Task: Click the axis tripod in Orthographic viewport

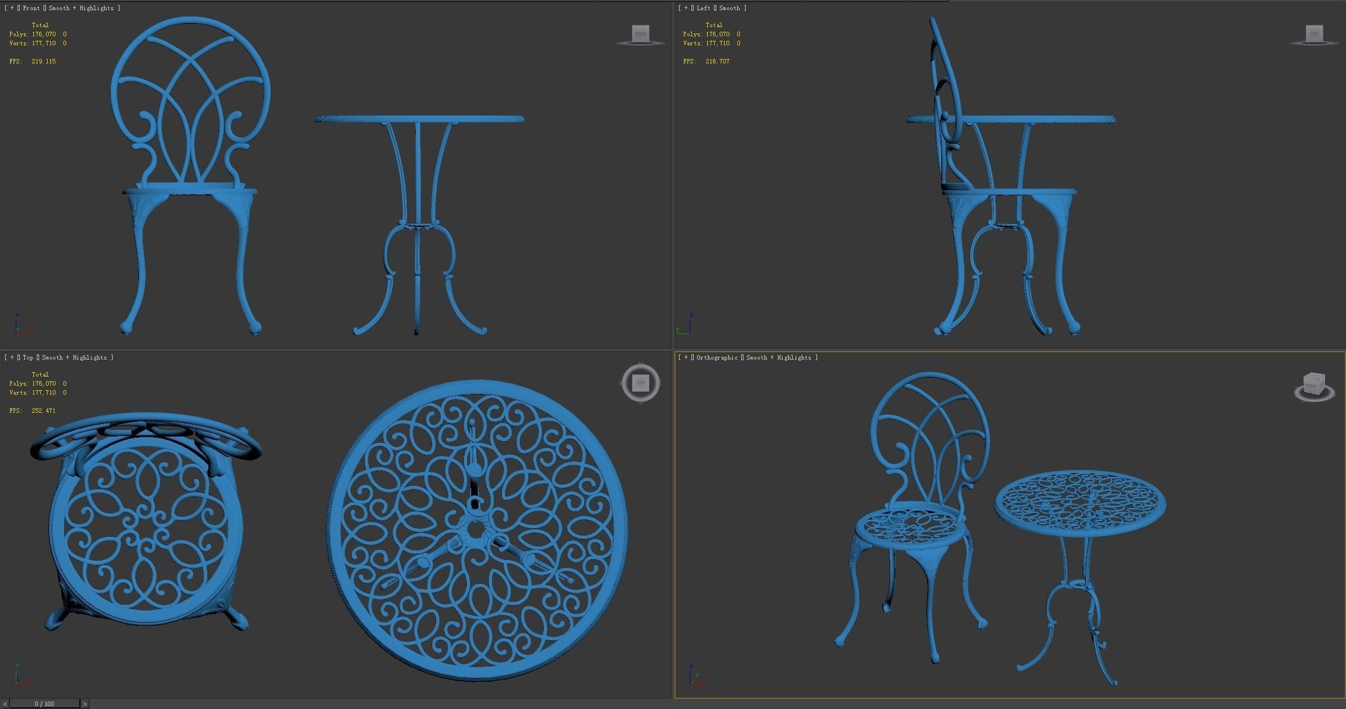Action: pyautogui.click(x=695, y=674)
